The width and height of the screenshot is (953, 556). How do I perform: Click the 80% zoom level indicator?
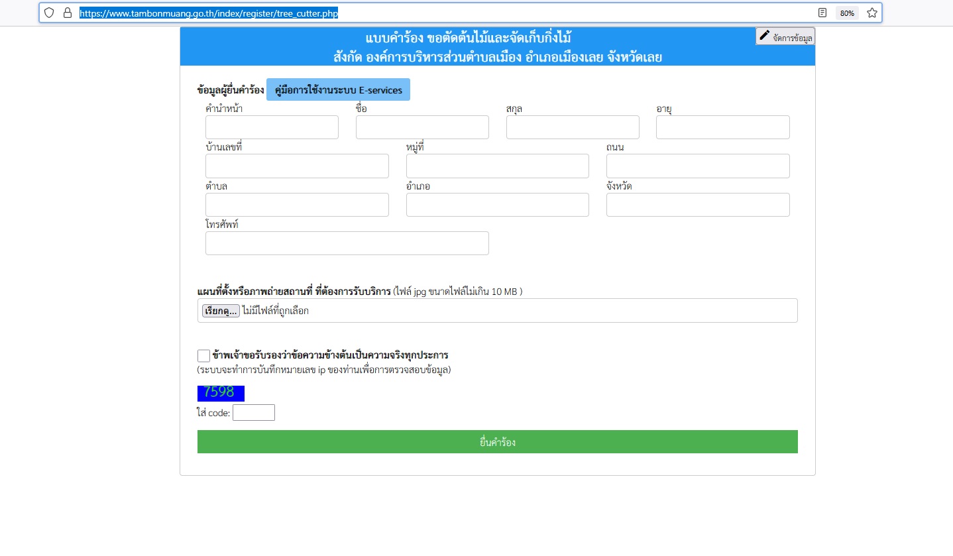pyautogui.click(x=847, y=13)
